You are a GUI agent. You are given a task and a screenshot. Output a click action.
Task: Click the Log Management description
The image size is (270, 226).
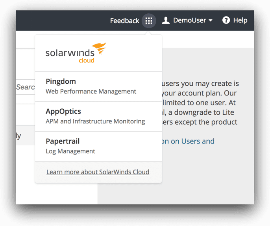pyautogui.click(x=70, y=151)
